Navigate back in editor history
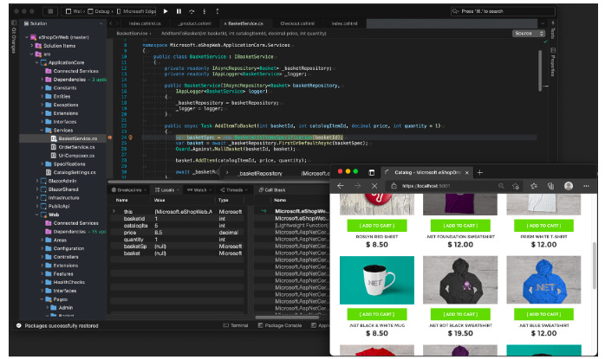The width and height of the screenshot is (605, 359). tap(111, 23)
